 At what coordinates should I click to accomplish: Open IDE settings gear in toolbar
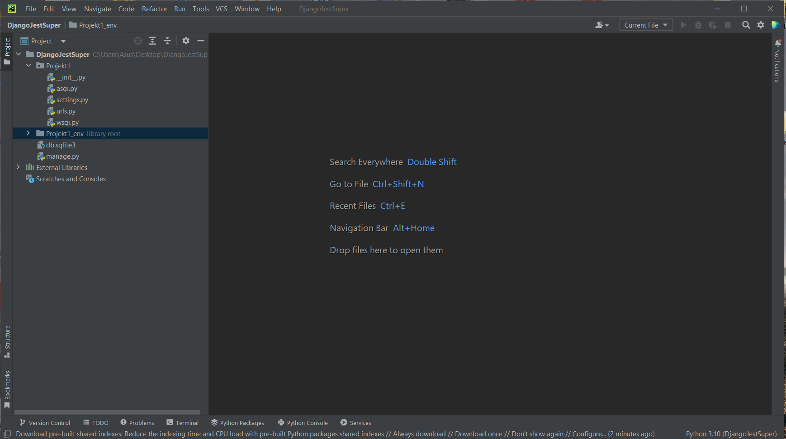point(761,25)
